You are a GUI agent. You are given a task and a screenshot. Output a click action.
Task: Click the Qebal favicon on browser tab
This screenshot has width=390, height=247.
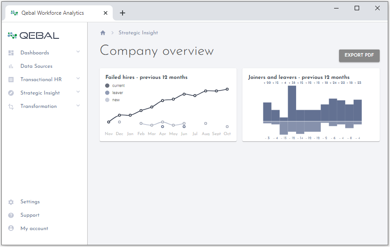[14, 13]
